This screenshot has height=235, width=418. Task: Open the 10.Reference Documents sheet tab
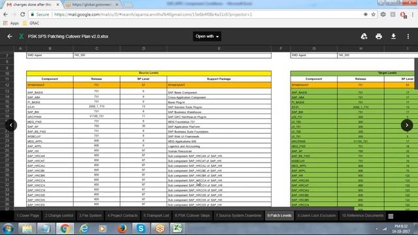click(362, 215)
